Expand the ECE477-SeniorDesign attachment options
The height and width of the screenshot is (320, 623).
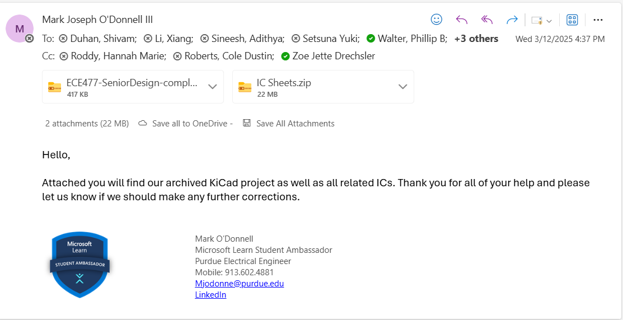pos(212,87)
